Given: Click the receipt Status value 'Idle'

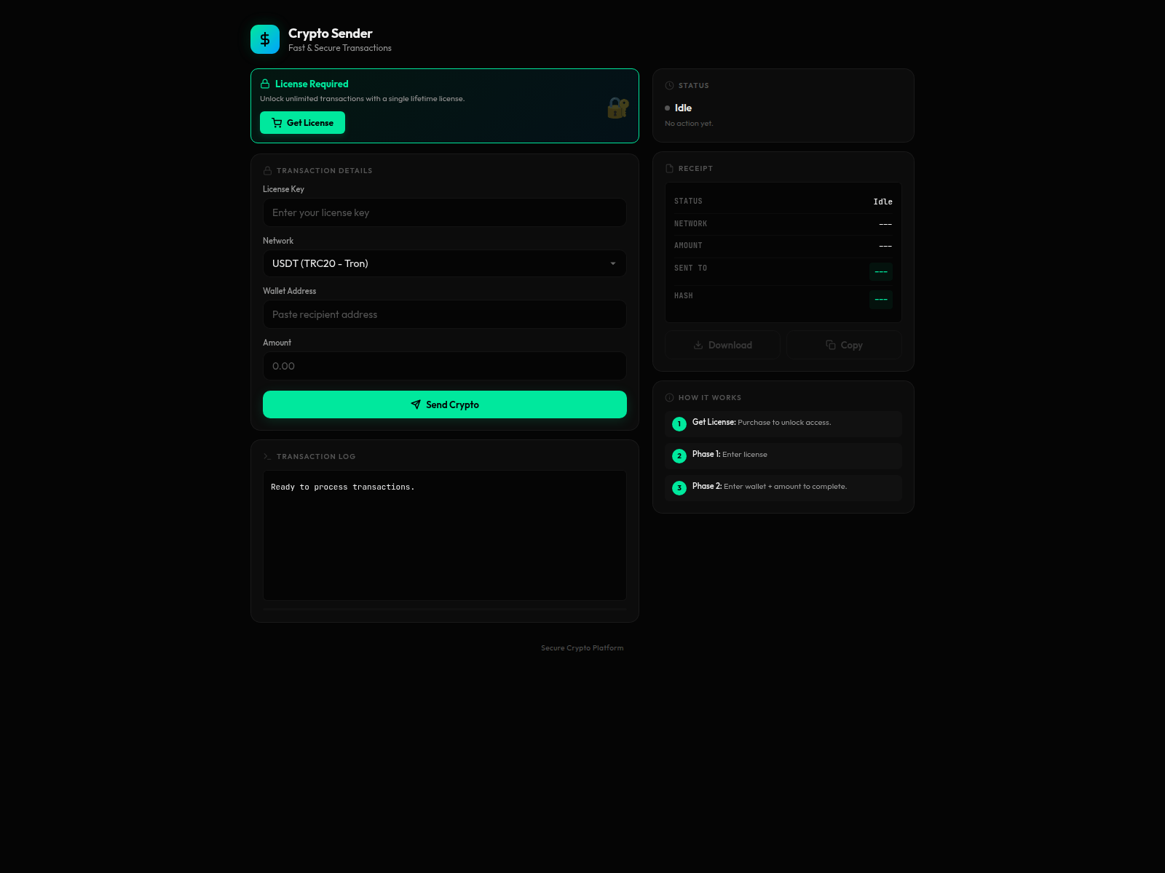Looking at the screenshot, I should pyautogui.click(x=882, y=202).
